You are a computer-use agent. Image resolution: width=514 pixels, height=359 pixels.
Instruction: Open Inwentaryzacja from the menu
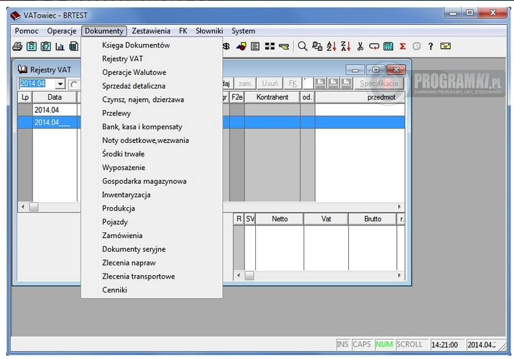[152, 195]
